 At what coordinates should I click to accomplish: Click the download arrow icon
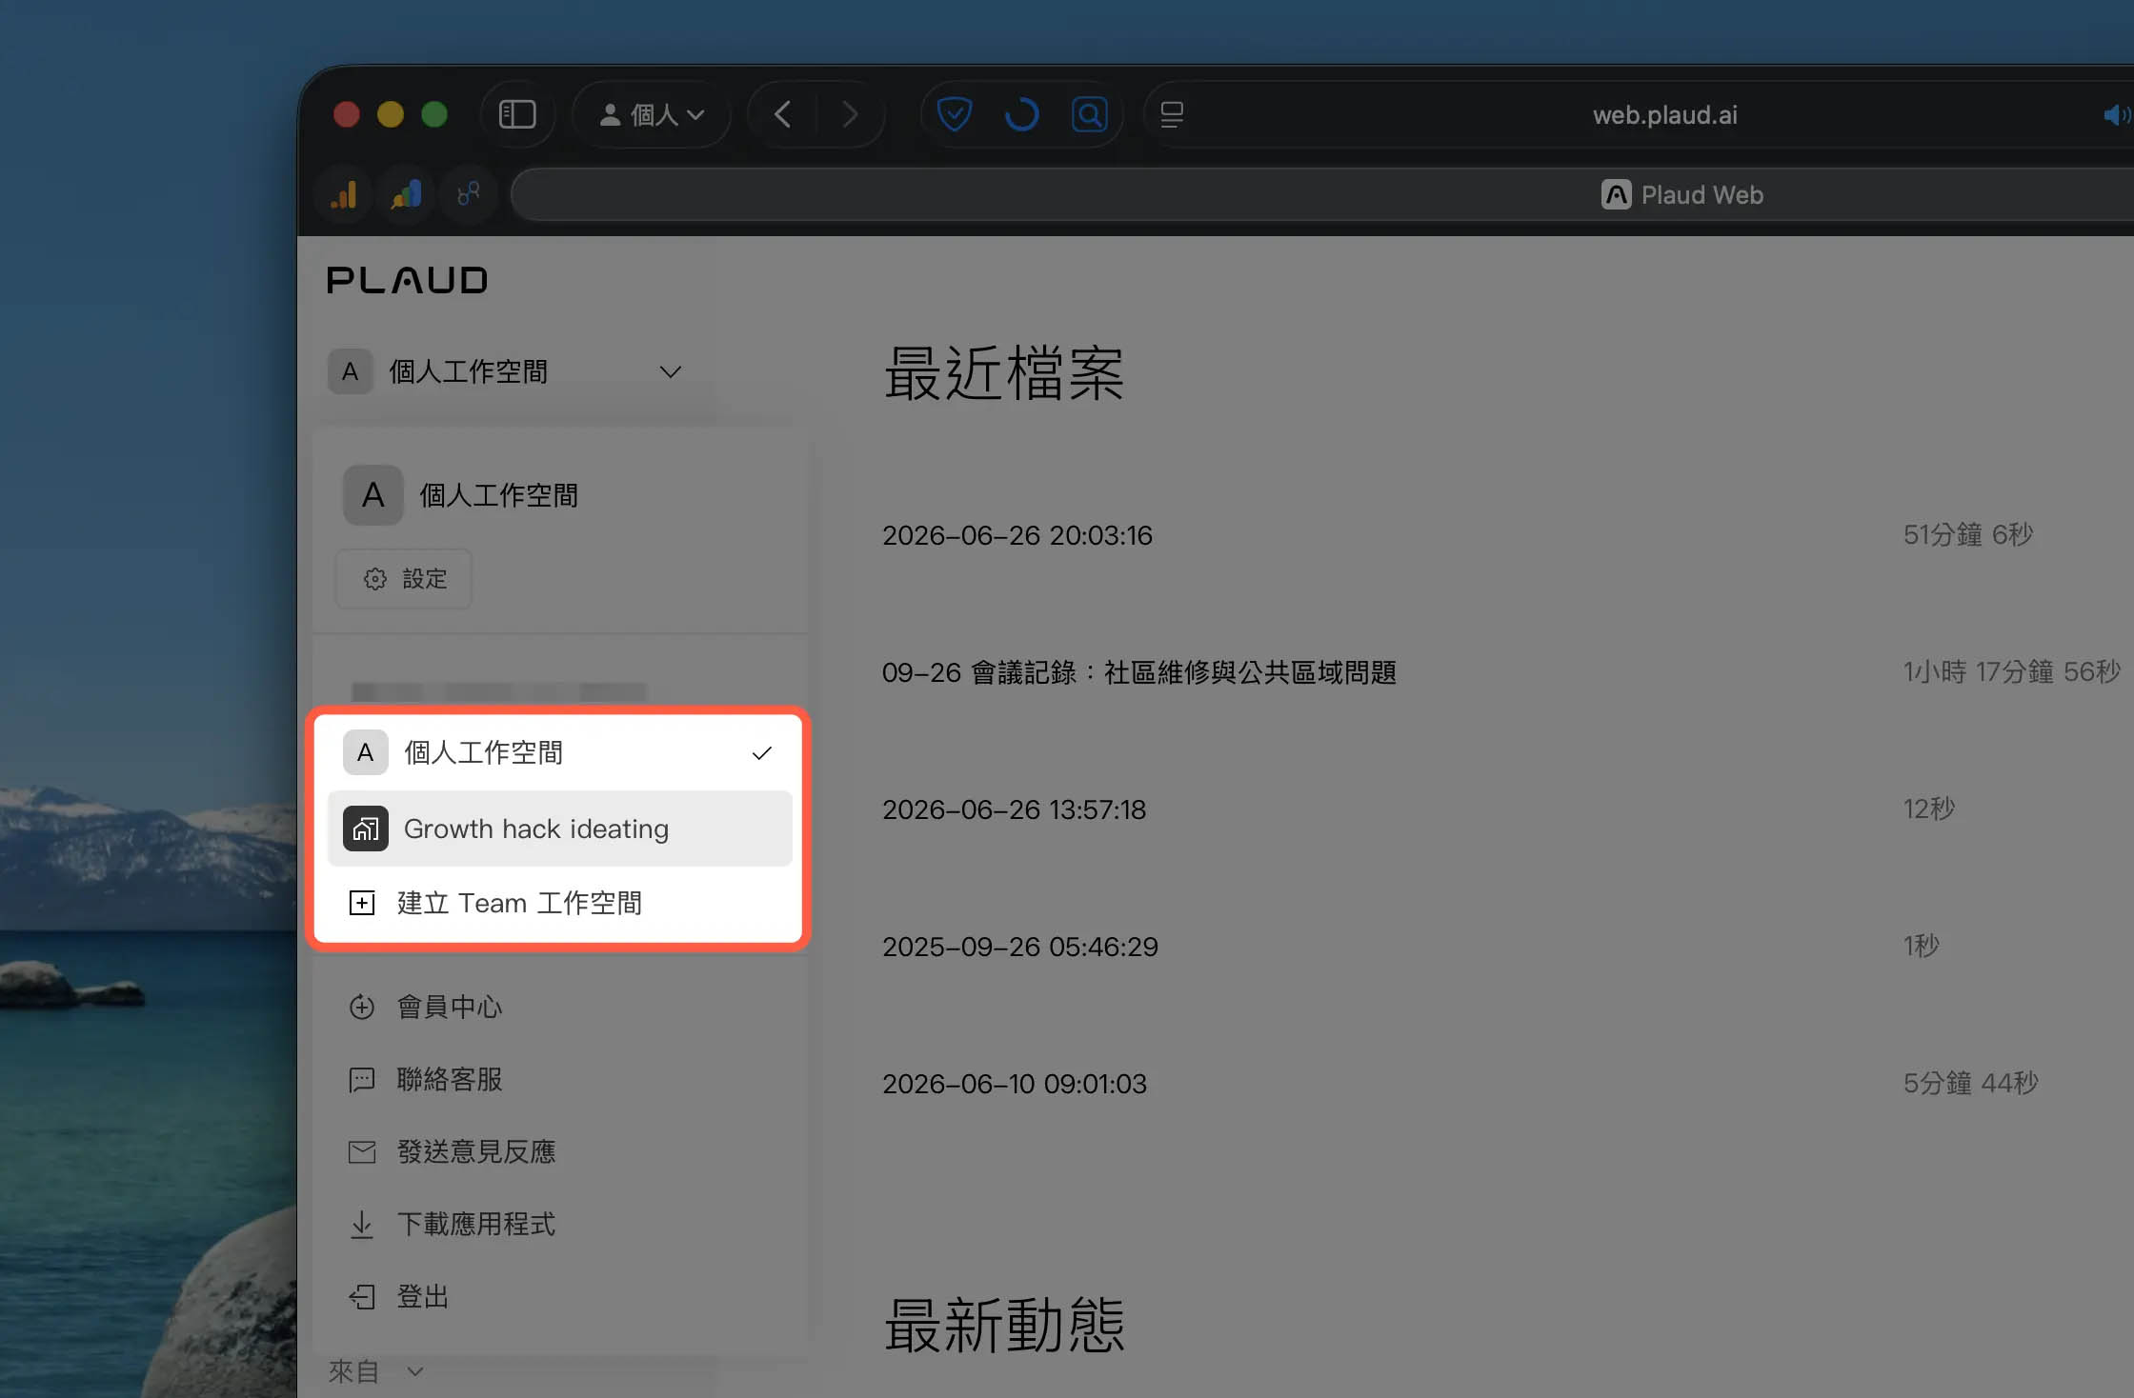[x=362, y=1225]
